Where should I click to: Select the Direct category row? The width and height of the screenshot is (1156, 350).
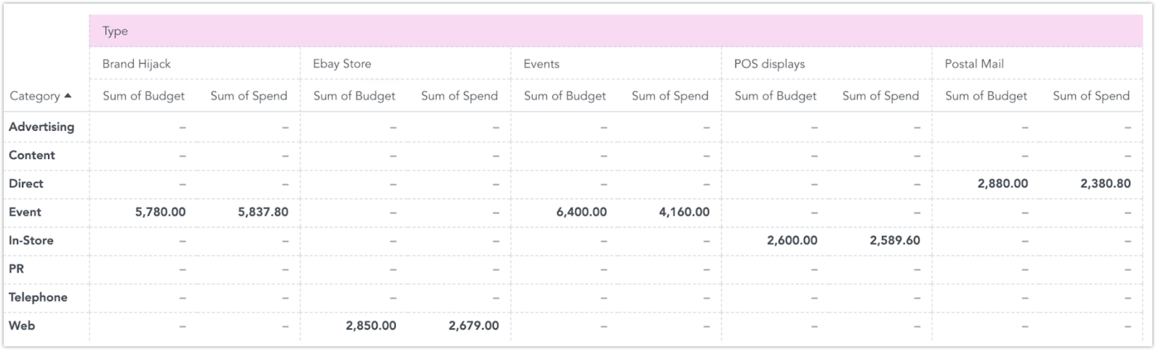coord(26,183)
